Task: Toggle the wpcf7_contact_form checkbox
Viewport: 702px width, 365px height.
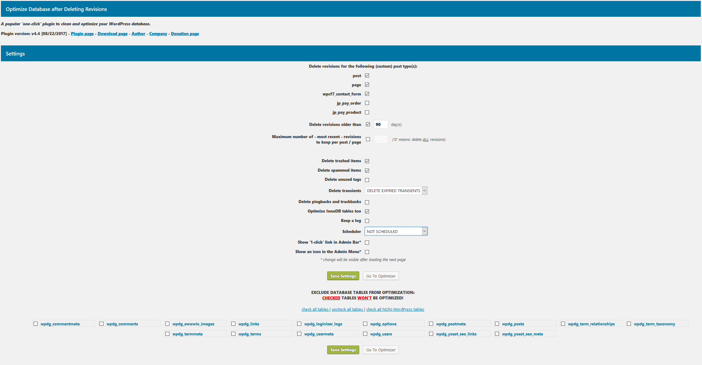Action: coord(367,94)
